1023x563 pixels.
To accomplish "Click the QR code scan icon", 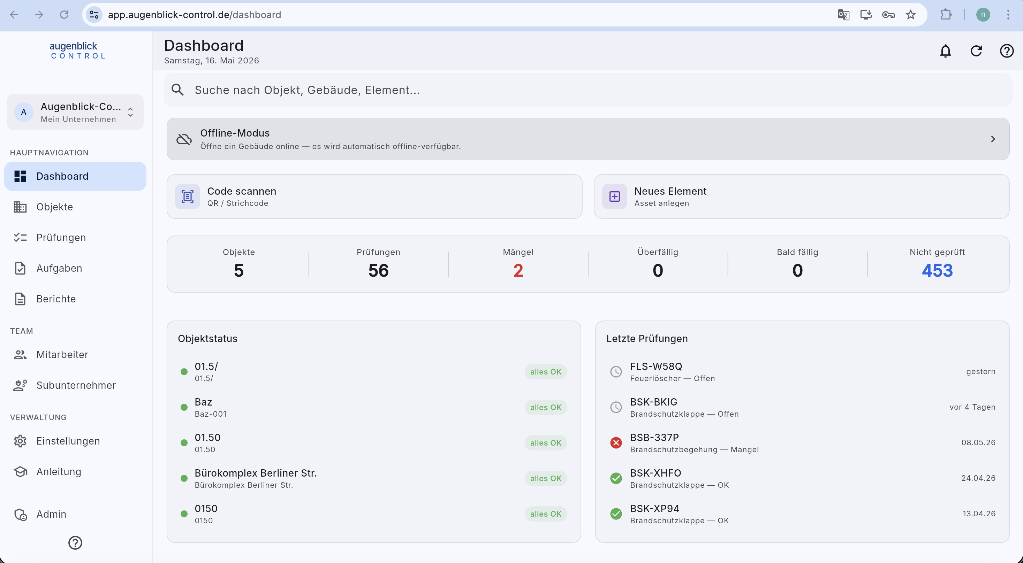I will pos(188,196).
